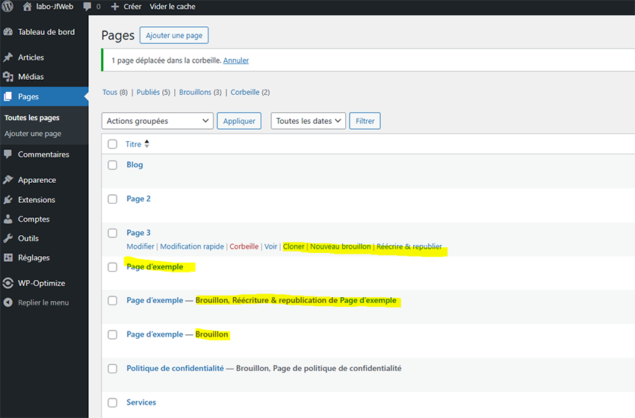Click the WP-Optimize icon
Screen dimensions: 635x418
click(x=8, y=283)
